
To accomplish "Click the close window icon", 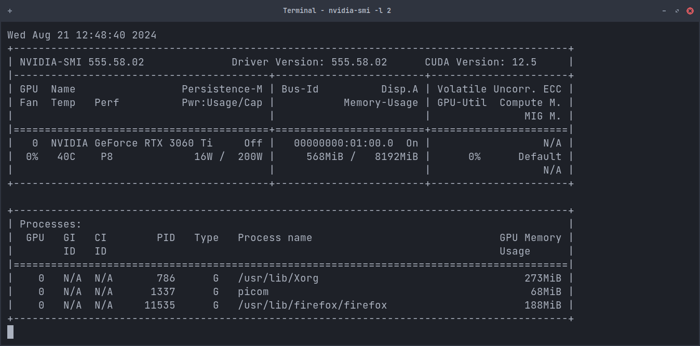I will coord(690,10).
